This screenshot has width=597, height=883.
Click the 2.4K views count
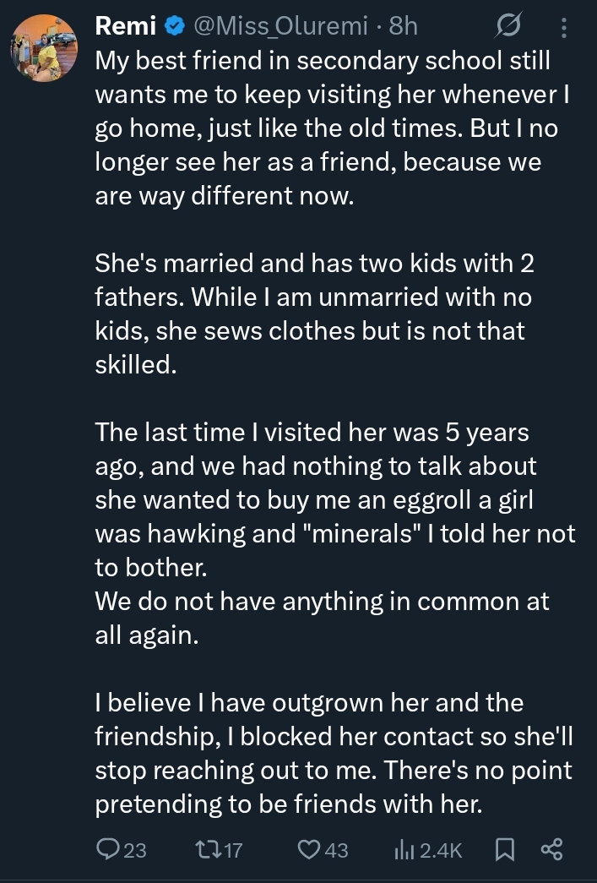(441, 850)
